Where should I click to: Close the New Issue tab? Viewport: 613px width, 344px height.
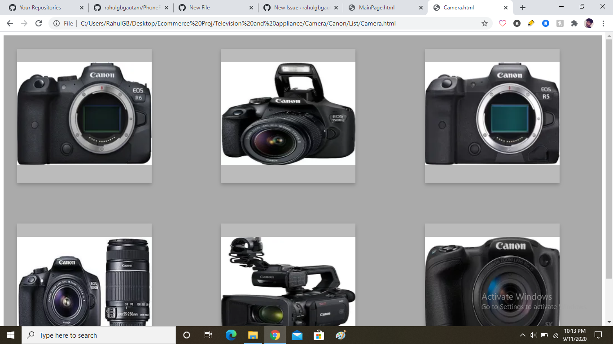tap(336, 8)
